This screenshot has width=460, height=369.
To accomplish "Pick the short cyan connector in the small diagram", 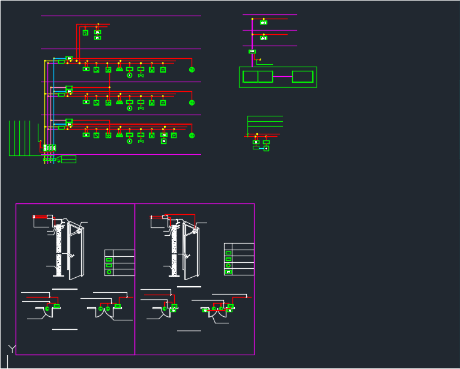I will pyautogui.click(x=261, y=148).
